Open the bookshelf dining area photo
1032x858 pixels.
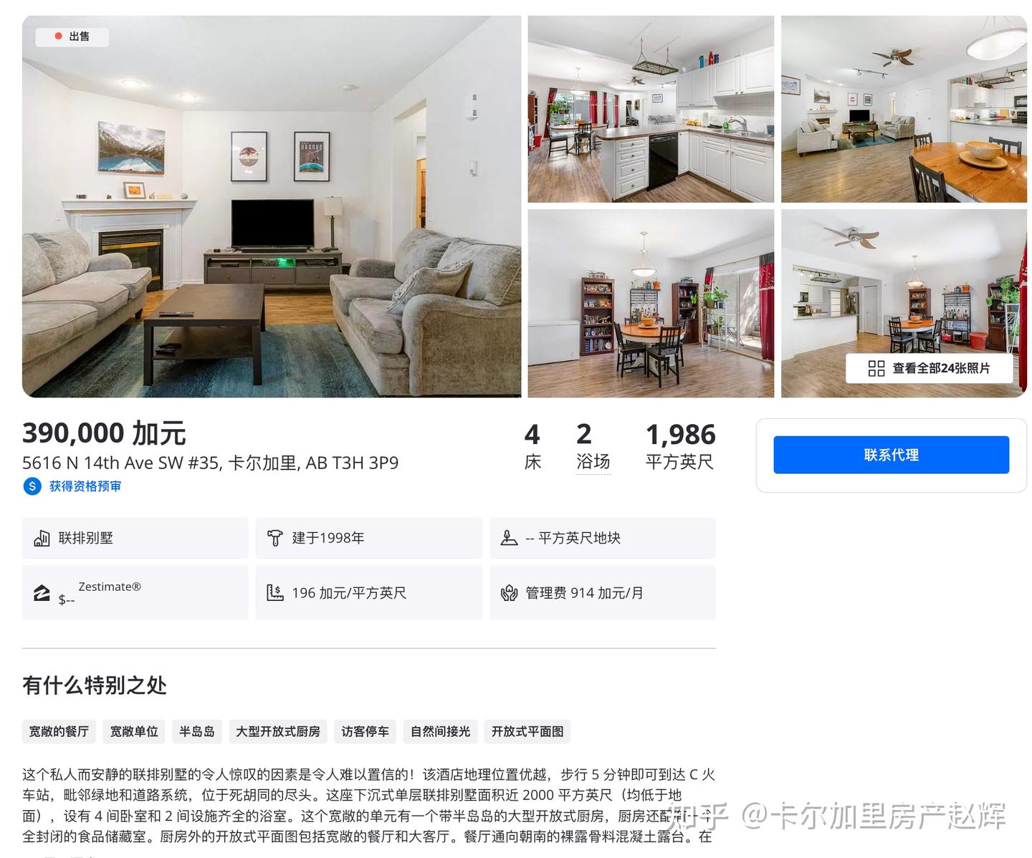click(x=651, y=304)
